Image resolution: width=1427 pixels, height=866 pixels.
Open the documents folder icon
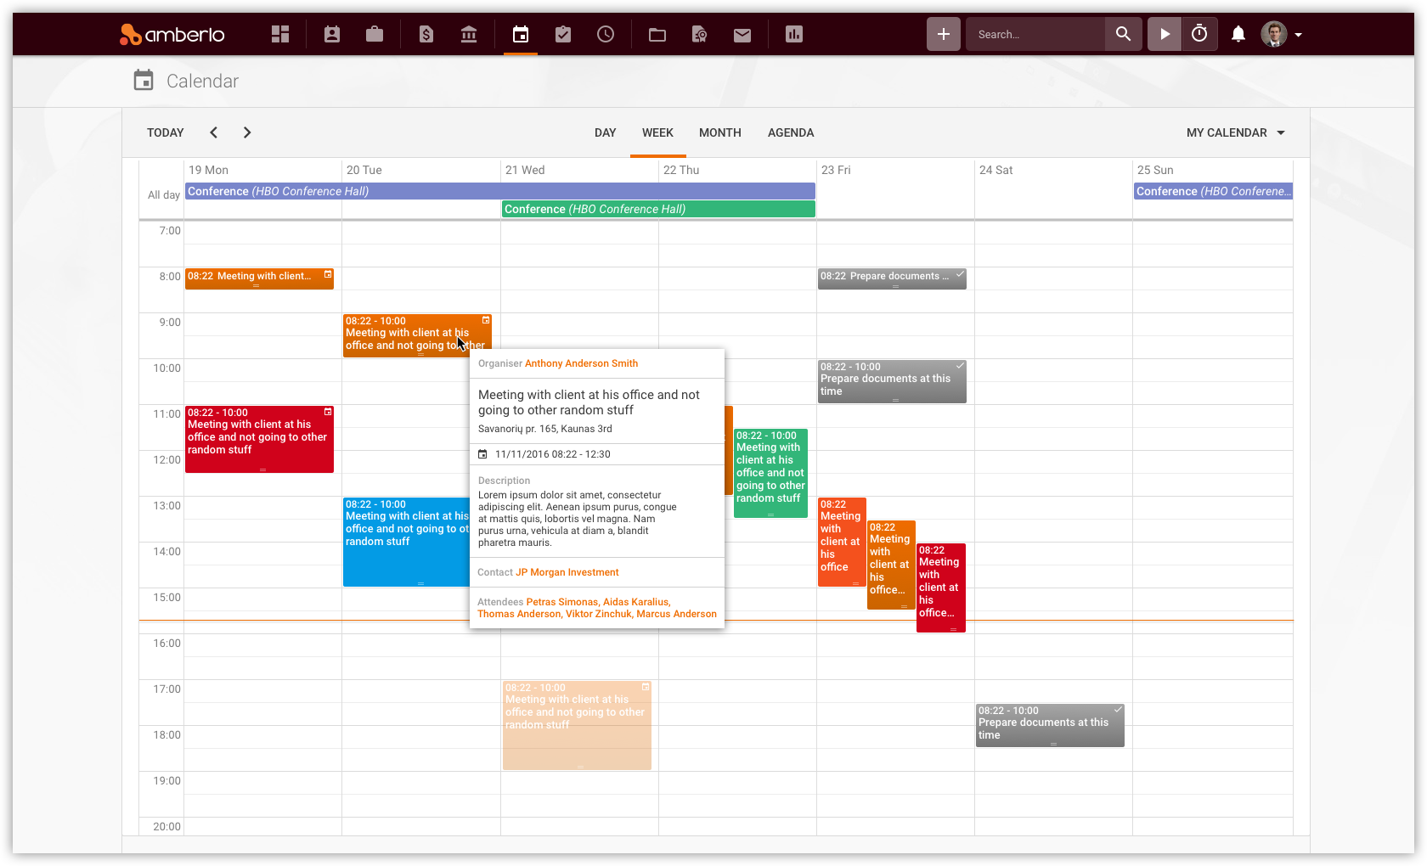click(657, 34)
